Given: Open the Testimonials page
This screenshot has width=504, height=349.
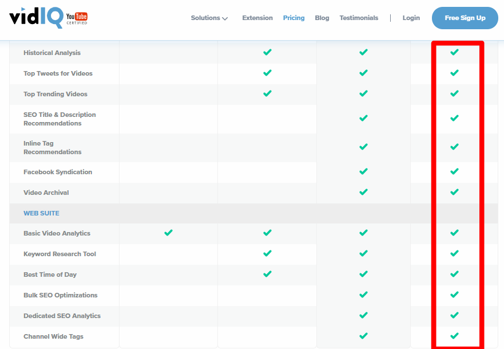Looking at the screenshot, I should coord(359,18).
